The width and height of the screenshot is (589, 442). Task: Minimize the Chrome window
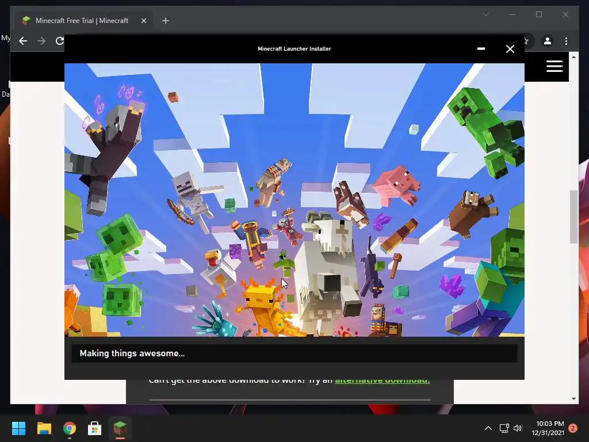point(512,14)
